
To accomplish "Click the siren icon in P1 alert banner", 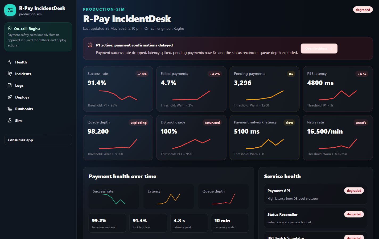I will (90, 45).
